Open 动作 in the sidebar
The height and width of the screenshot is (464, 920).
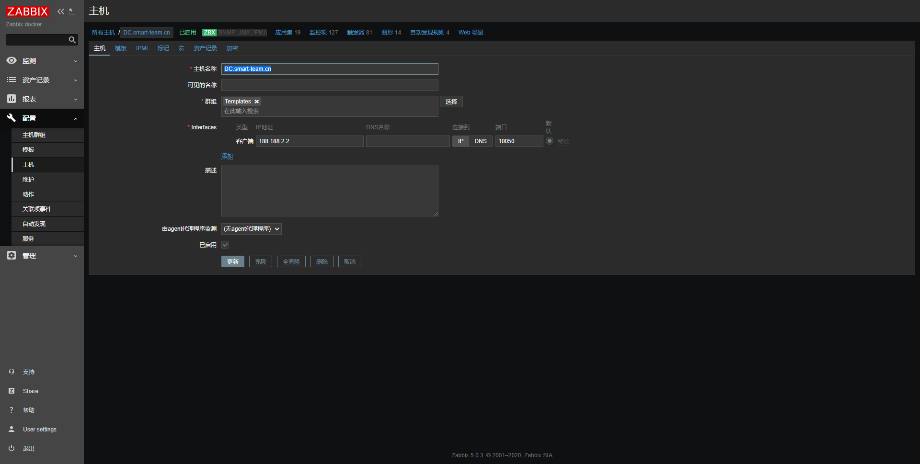47,194
